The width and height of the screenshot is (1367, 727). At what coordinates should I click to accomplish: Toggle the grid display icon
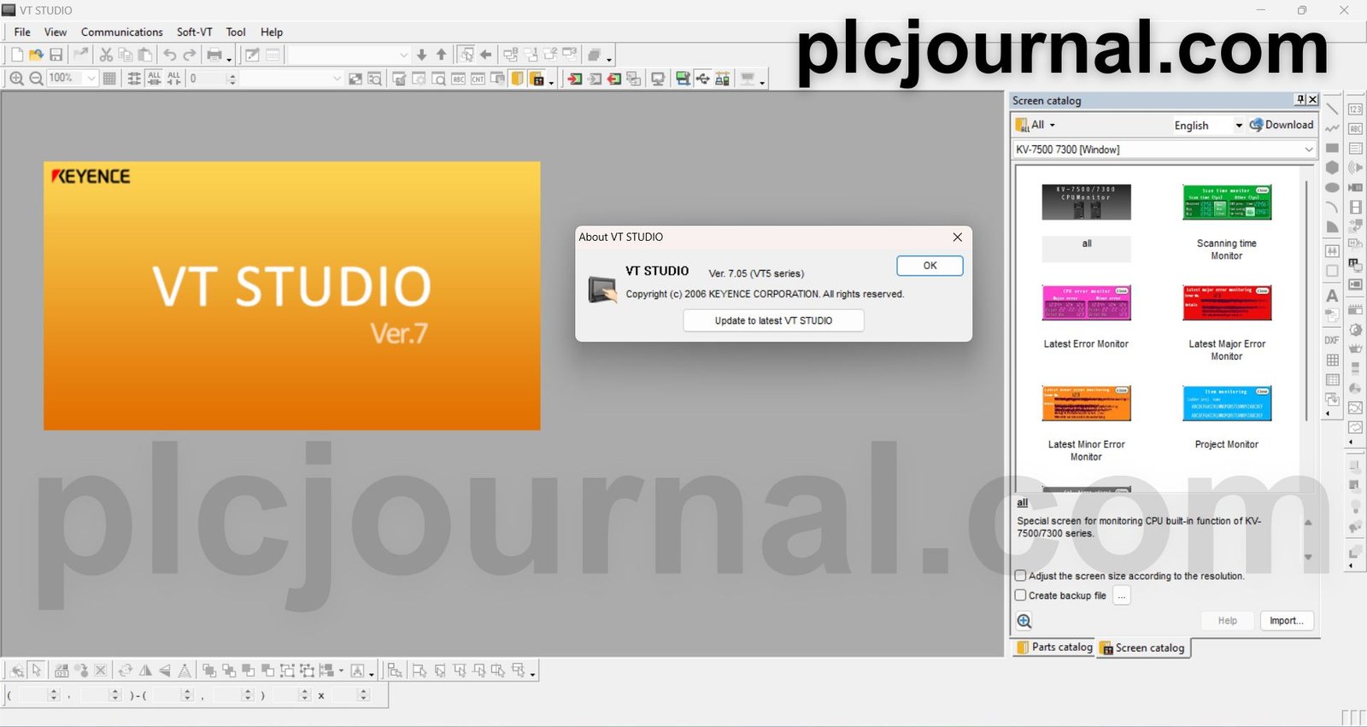[109, 79]
